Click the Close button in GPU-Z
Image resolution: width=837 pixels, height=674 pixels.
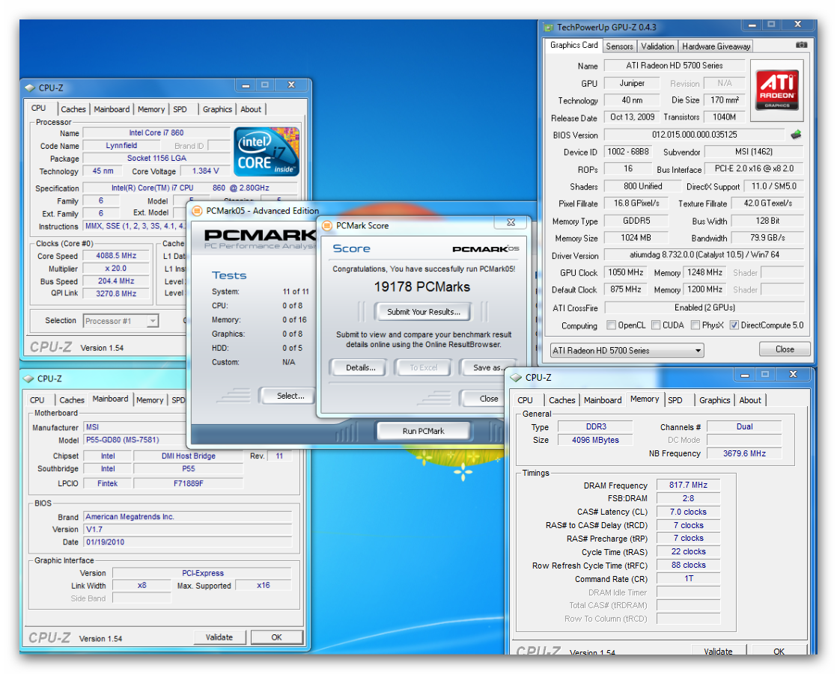point(785,349)
